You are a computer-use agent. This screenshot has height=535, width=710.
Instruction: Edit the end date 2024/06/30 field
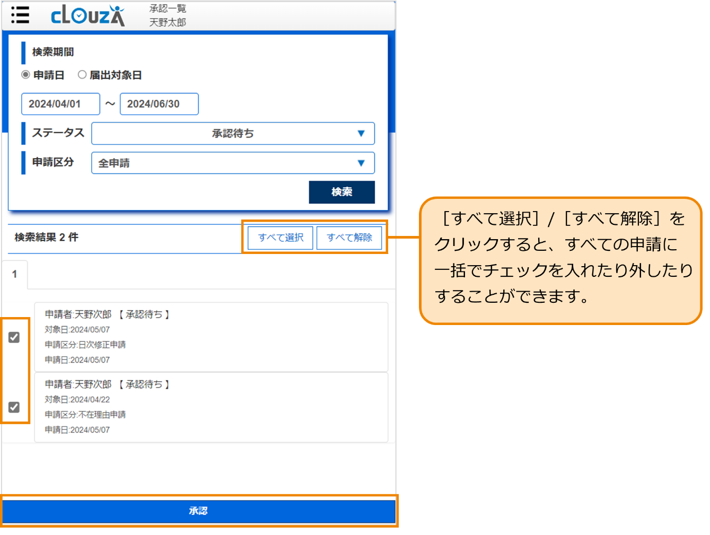(x=159, y=104)
